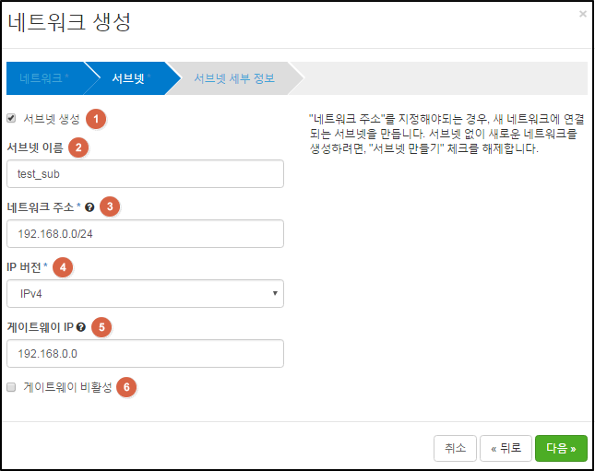Image resolution: width=595 pixels, height=471 pixels.
Task: Click orange number 3 marker badge
Action: [x=110, y=206]
